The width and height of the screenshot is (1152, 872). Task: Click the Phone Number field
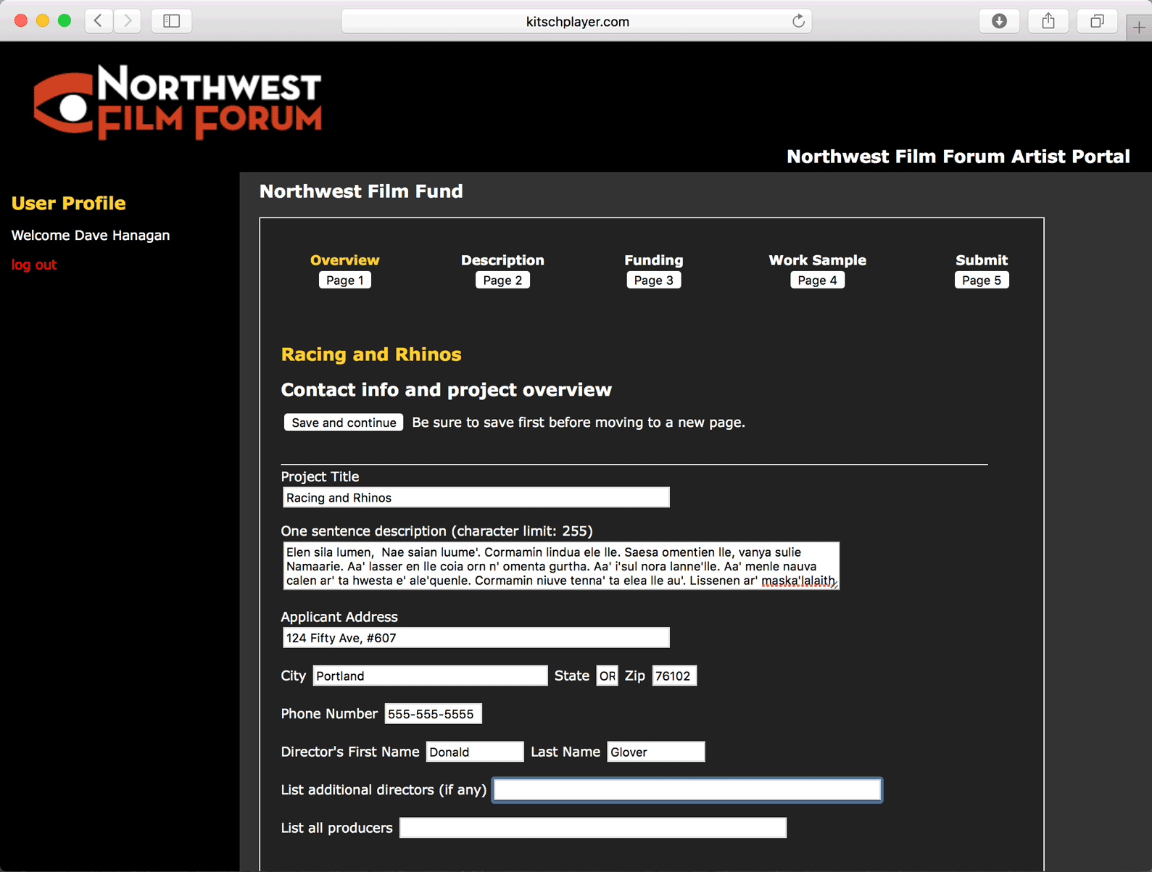[x=433, y=714]
